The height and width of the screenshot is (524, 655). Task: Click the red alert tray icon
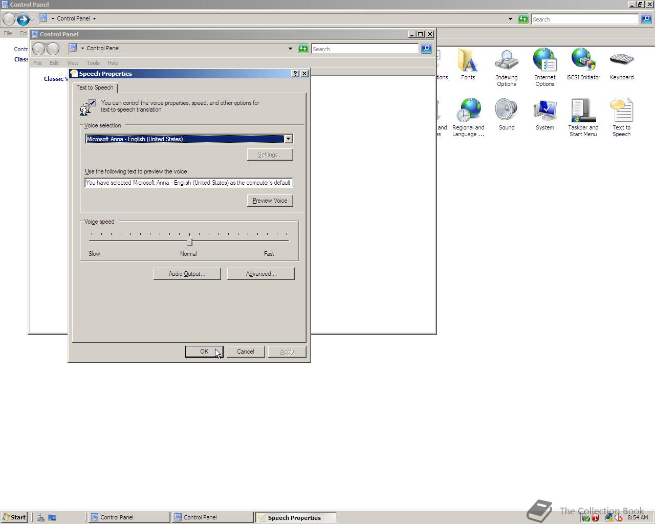595,517
